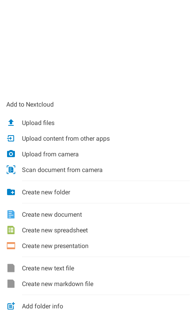This screenshot has width=196, height=317.
Task: Choose Upload from camera option
Action: (98, 154)
